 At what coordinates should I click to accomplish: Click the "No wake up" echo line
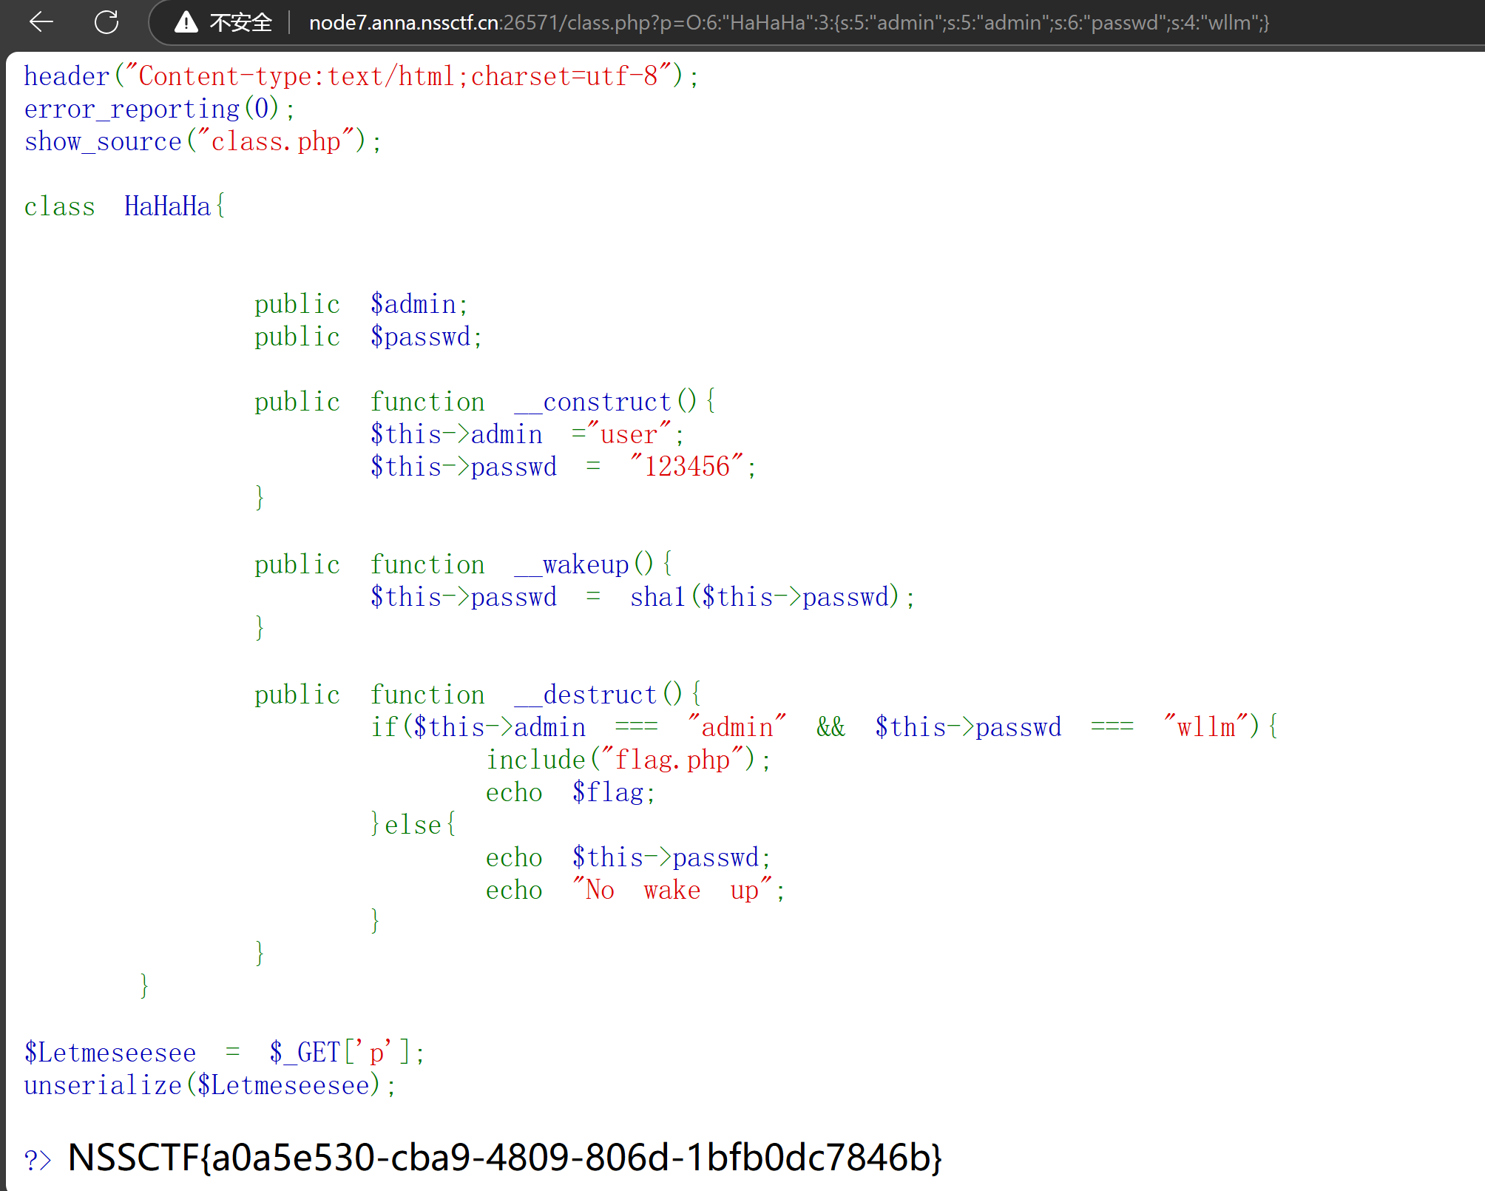(x=635, y=890)
